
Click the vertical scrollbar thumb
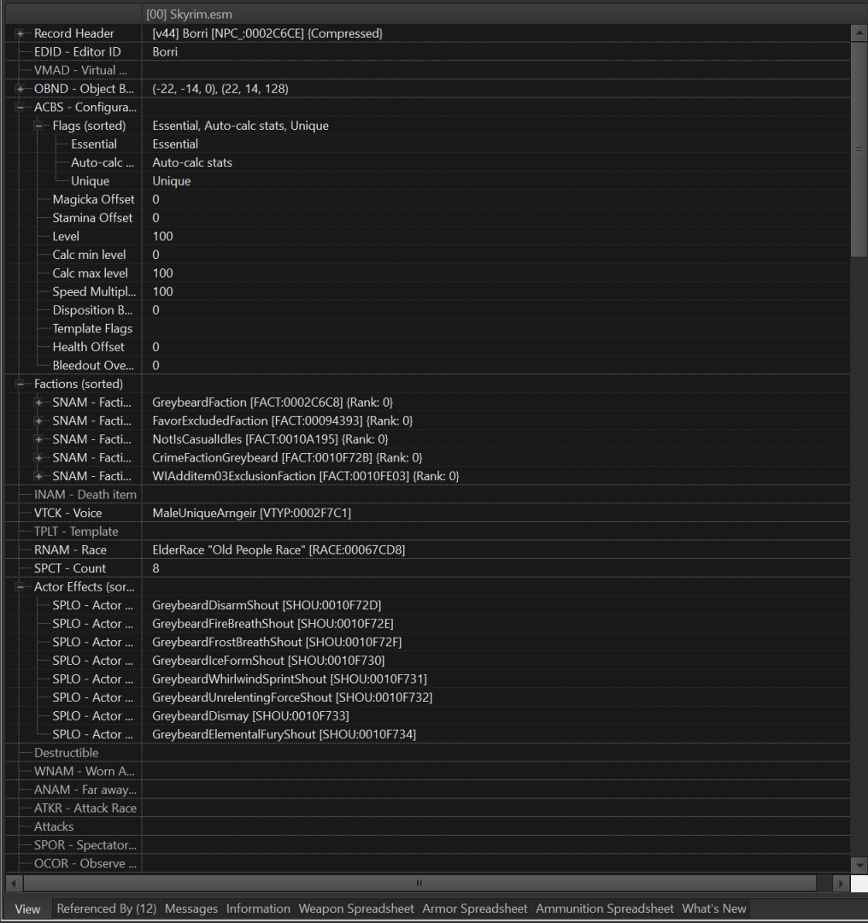859,149
